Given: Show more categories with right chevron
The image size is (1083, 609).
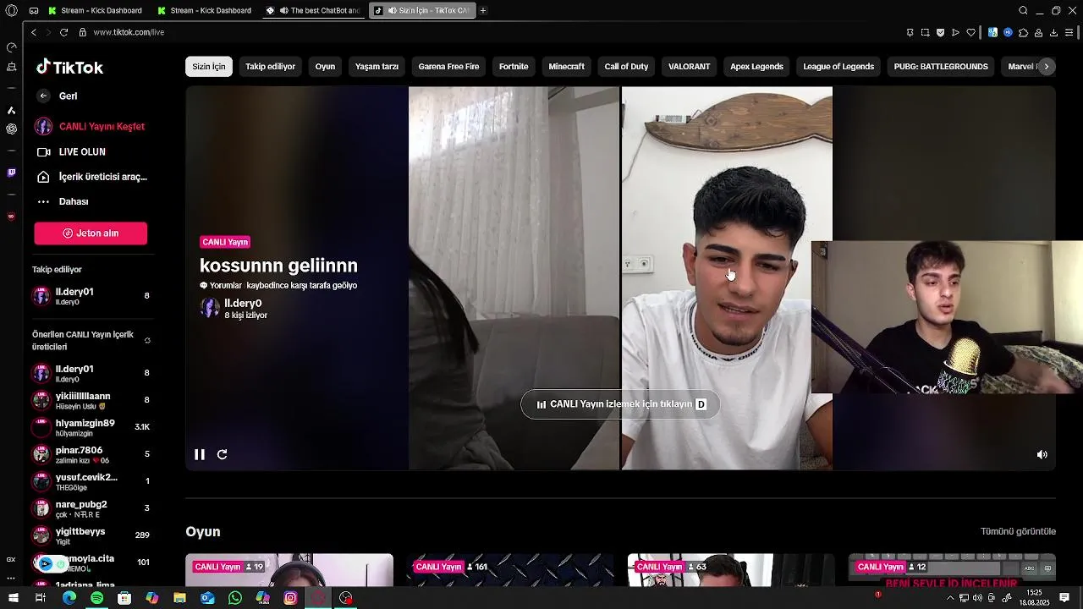Looking at the screenshot, I should coord(1047,67).
